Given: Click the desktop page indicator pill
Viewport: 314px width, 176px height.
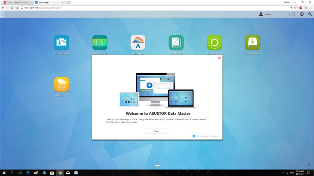Looking at the screenshot, I should (x=157, y=166).
